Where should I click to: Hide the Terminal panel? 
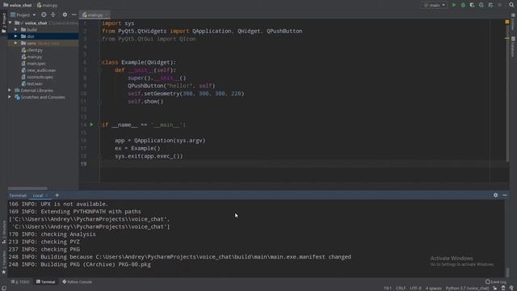505,196
